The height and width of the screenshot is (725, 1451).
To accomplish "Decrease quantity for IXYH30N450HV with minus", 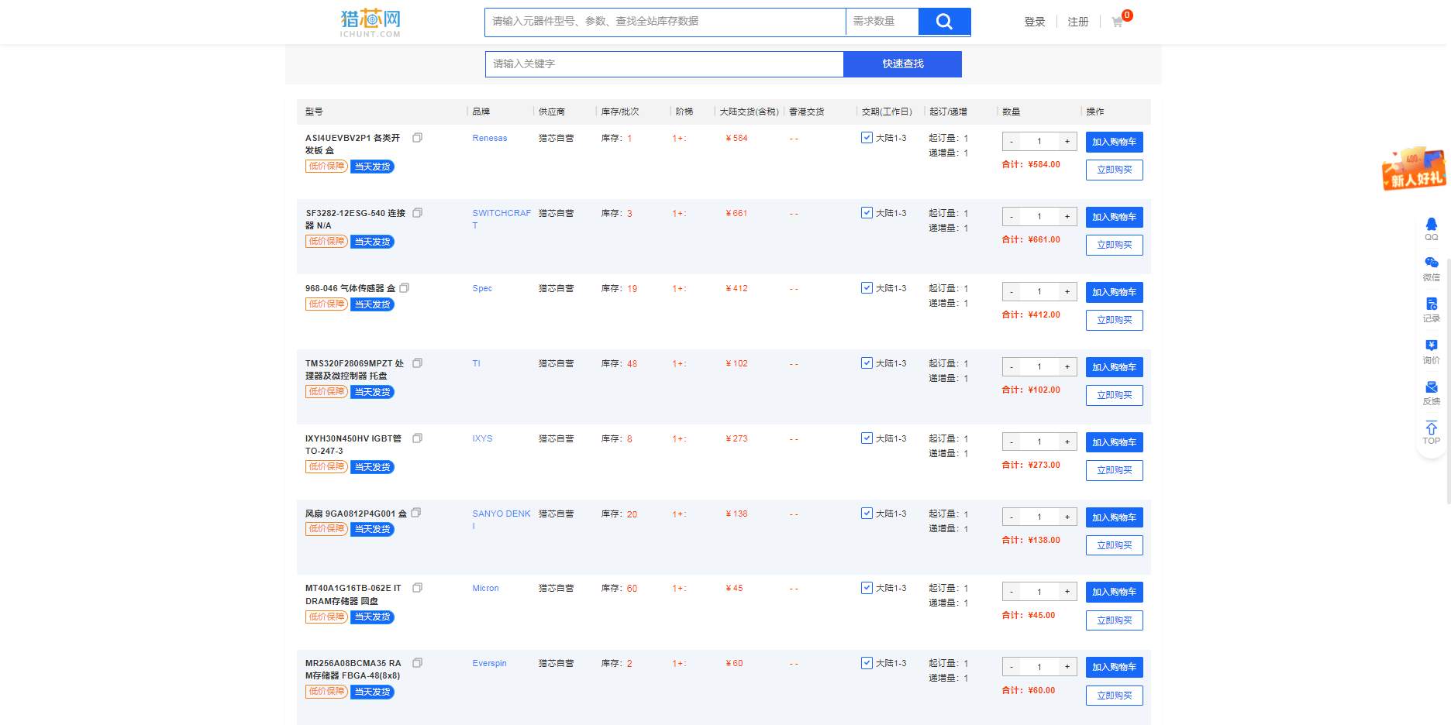I will [1012, 442].
